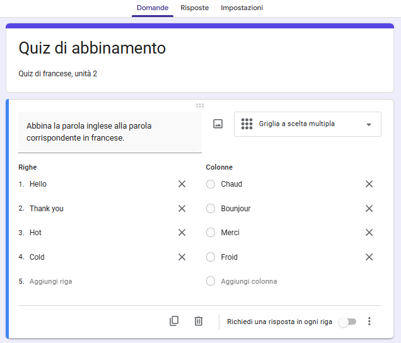Click the Aggiungi colonna radio circle

coord(211,281)
